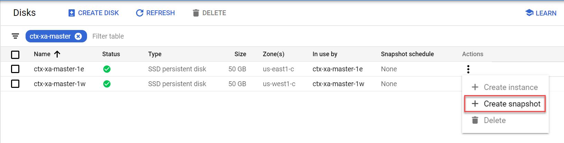Open three-dot actions menu for ctx-xa-master-1e
The height and width of the screenshot is (143, 564).
tap(468, 69)
